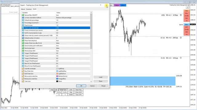This screenshot has width=197, height=110.
Task: Select the Fixed cash amount risk value 10.0
Action: pos(73,28)
